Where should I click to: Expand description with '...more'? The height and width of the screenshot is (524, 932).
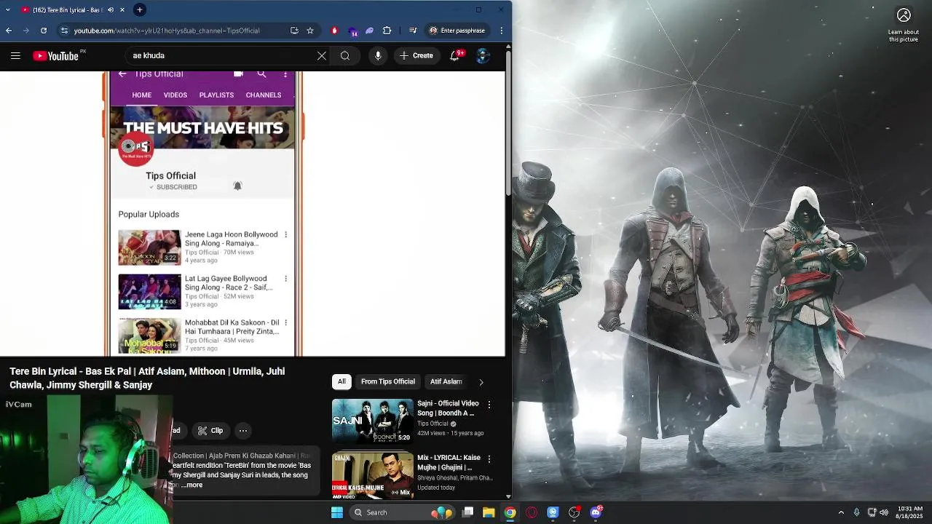coord(192,485)
